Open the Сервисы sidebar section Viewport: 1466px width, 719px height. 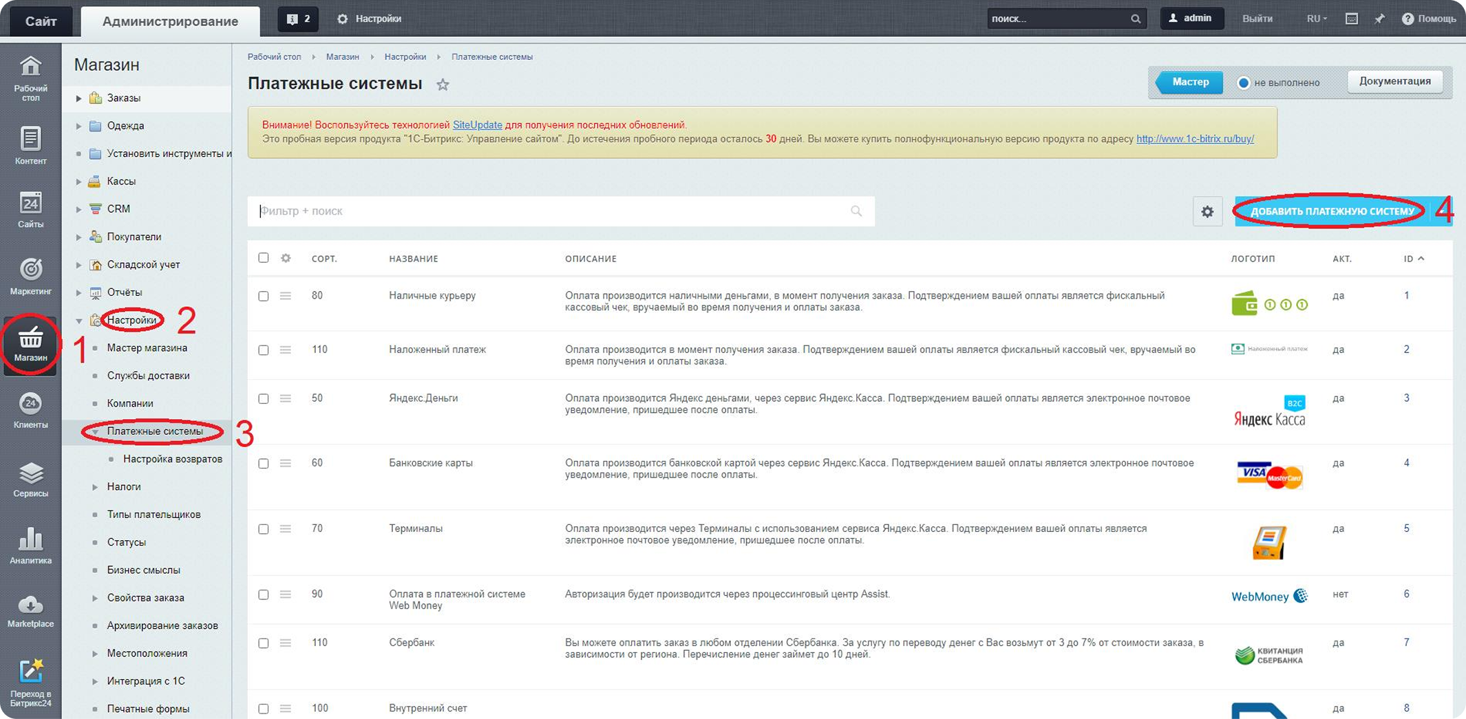point(30,480)
